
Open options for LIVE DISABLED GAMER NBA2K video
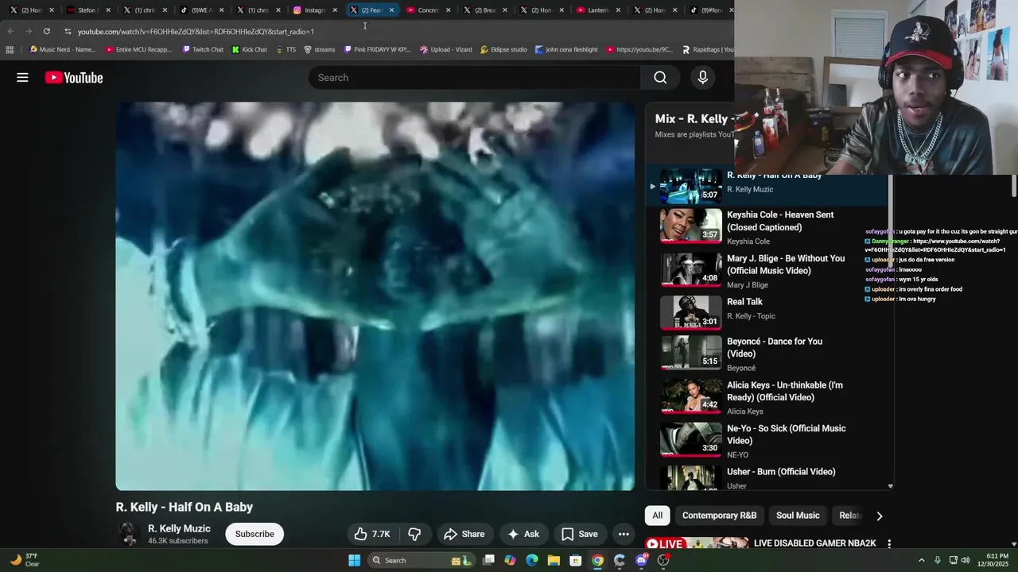pyautogui.click(x=888, y=543)
